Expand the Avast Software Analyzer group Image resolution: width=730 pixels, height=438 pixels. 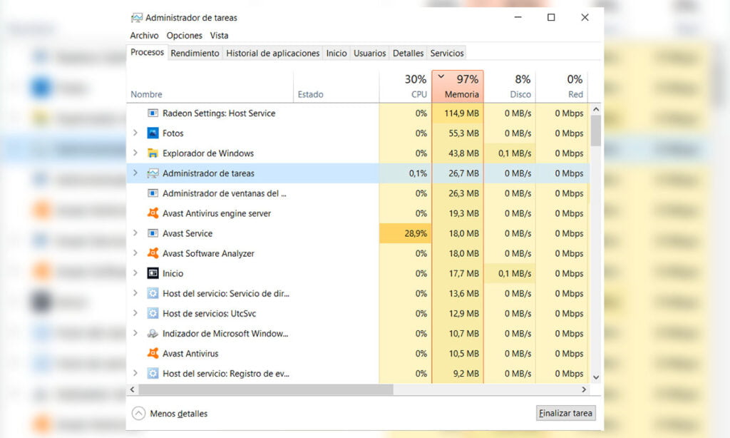click(x=135, y=253)
